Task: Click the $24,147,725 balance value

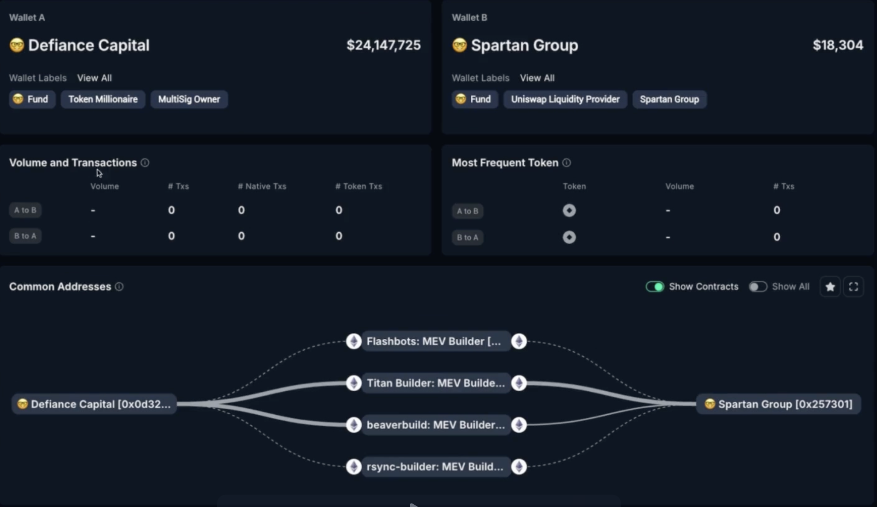Action: pyautogui.click(x=384, y=45)
